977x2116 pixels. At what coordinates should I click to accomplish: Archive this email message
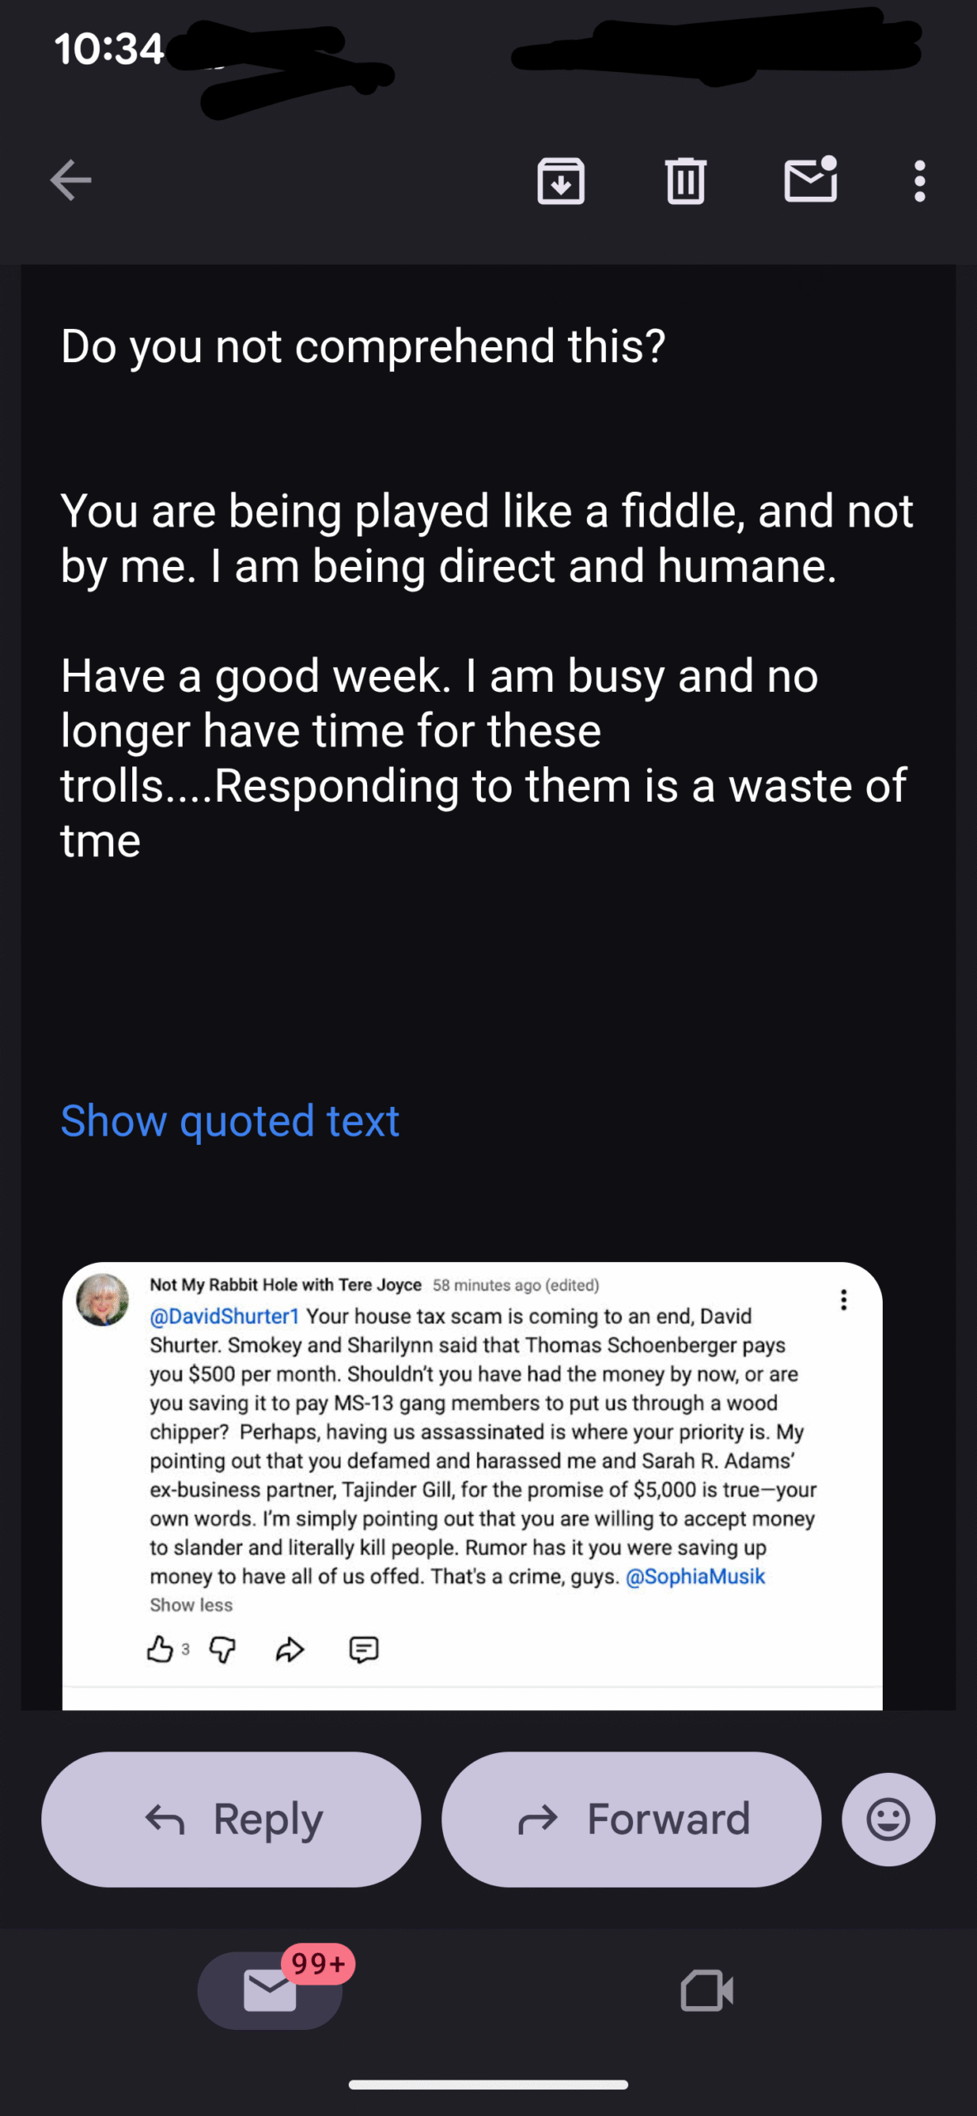click(561, 180)
